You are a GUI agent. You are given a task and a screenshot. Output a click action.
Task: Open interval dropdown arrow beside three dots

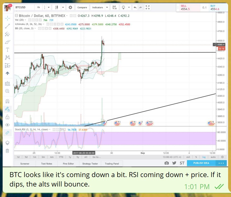(x=49, y=7)
